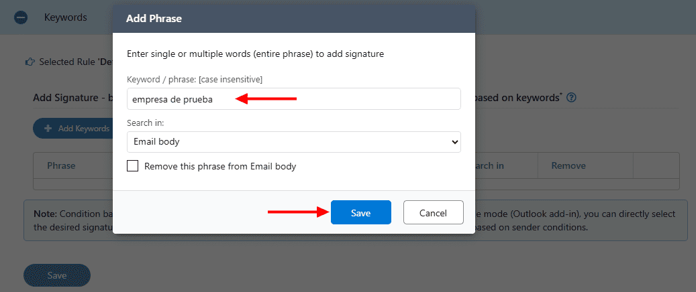Click the Add Phrase dialog title bar

293,19
